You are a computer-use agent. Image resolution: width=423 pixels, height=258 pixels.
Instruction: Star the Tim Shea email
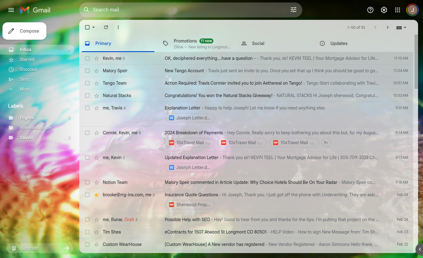pyautogui.click(x=97, y=232)
